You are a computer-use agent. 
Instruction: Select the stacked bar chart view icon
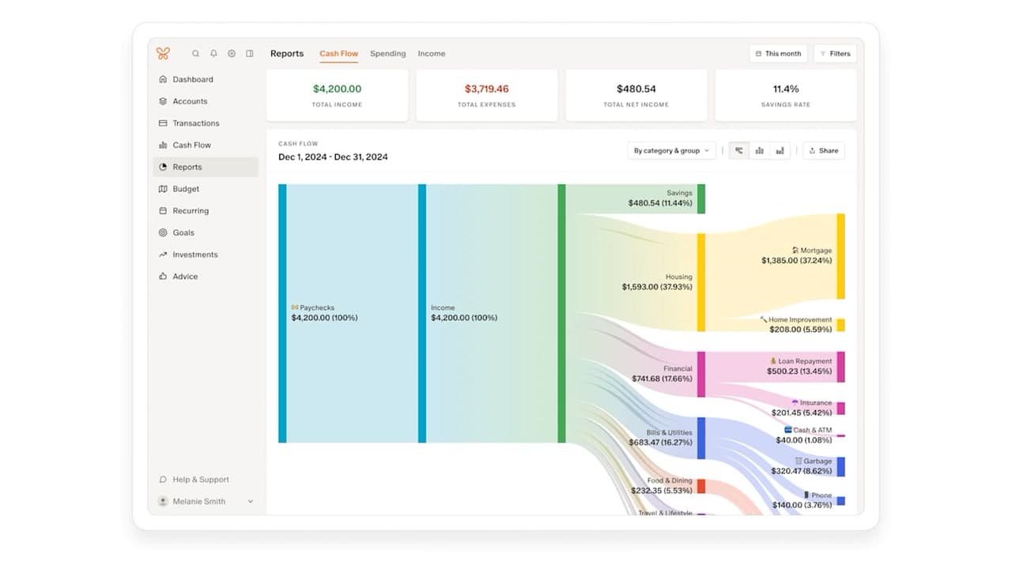click(780, 149)
